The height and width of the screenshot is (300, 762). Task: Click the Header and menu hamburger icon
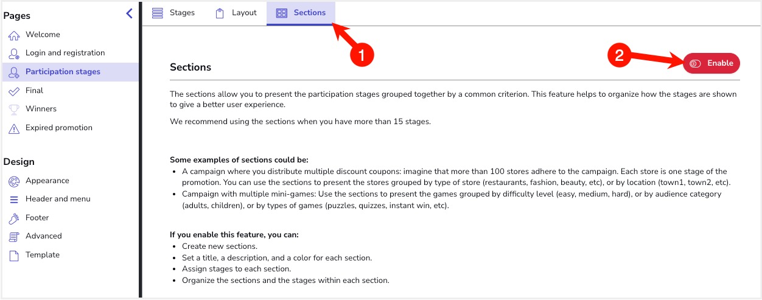pyautogui.click(x=14, y=200)
